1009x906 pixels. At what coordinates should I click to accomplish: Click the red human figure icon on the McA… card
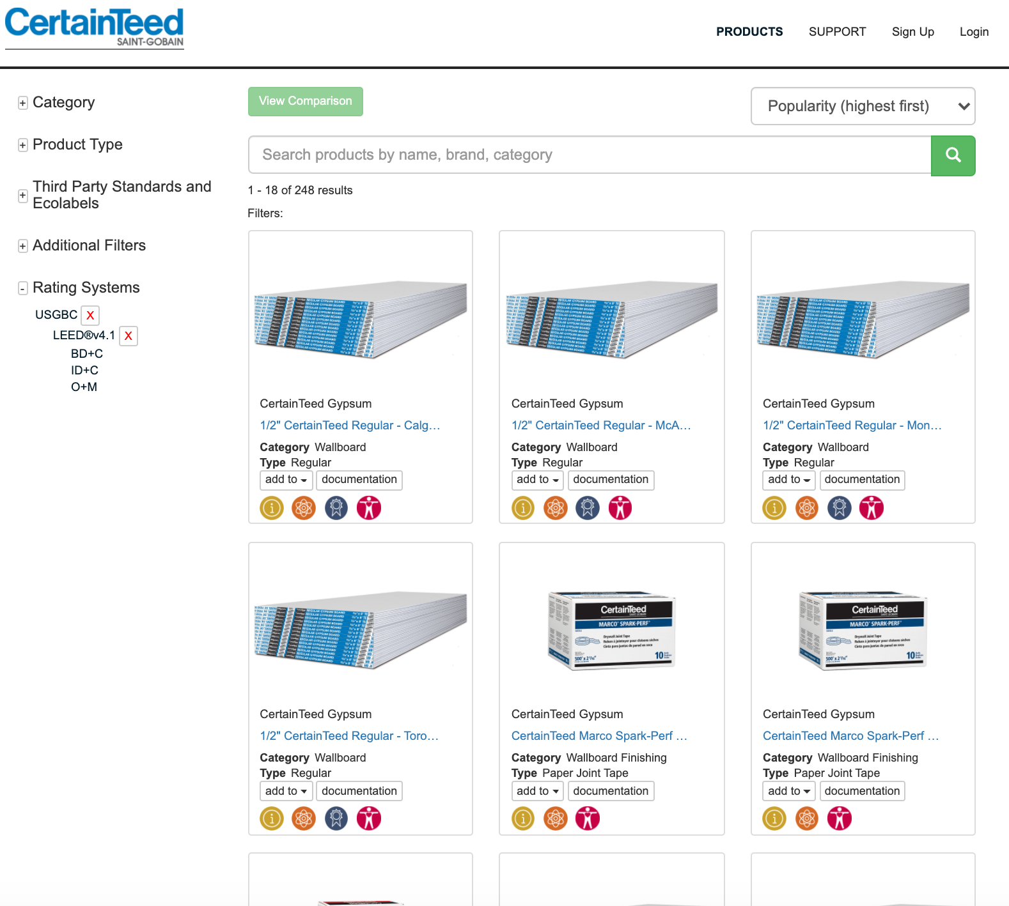point(620,508)
